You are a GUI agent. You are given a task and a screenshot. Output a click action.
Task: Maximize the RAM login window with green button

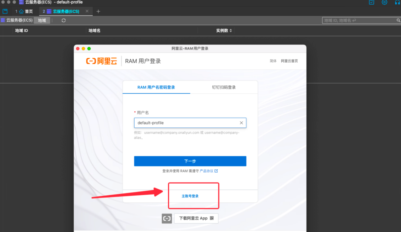pyautogui.click(x=89, y=49)
